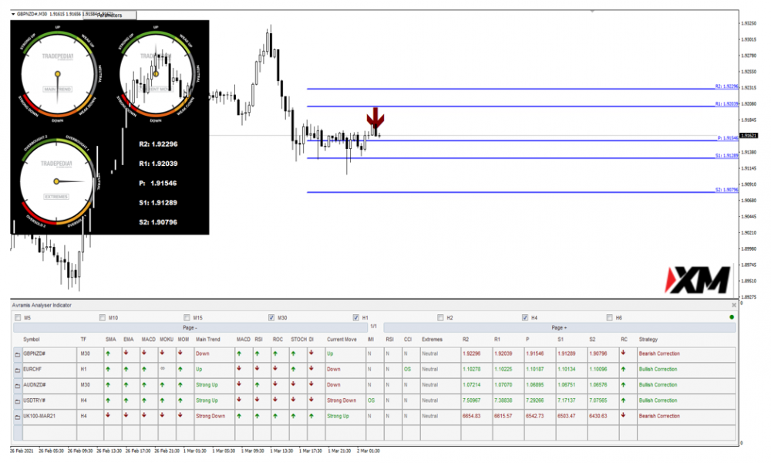Click the Strong Up current move for UK100-MAR21

coord(338,416)
